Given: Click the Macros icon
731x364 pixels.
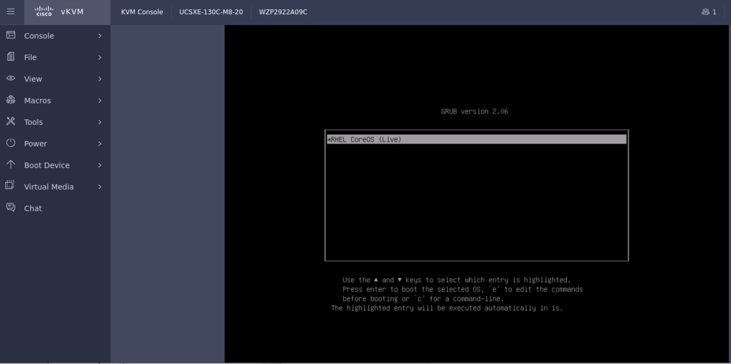Looking at the screenshot, I should pyautogui.click(x=11, y=100).
